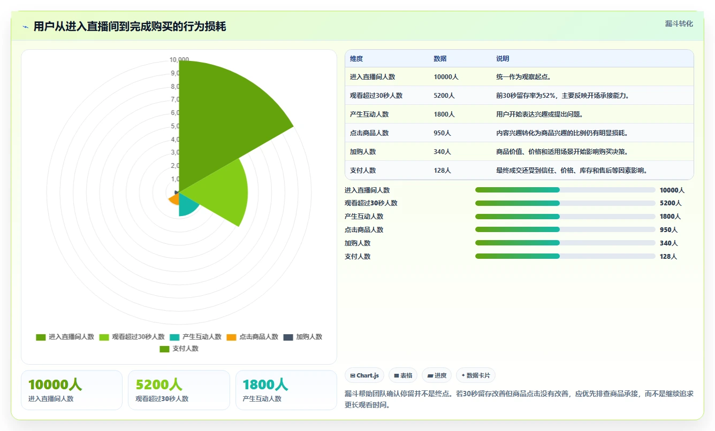This screenshot has height=431, width=715.
Task: Click the 10000人 value beside the progress bar
Action: tap(672, 190)
